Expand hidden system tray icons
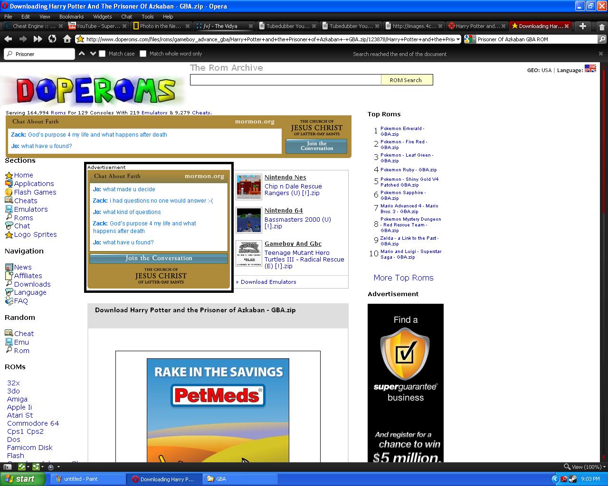Image resolution: width=608 pixels, height=486 pixels. point(555,479)
